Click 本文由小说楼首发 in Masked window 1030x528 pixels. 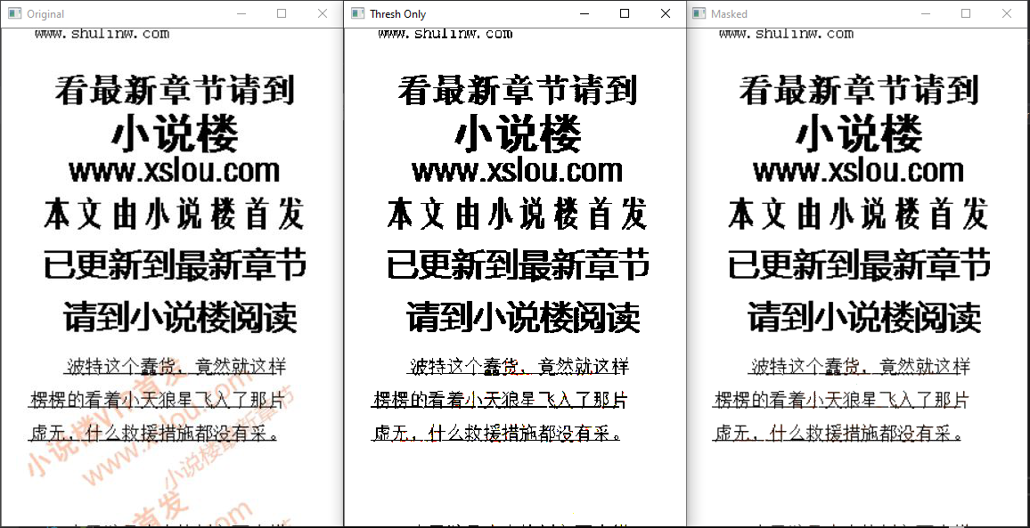[859, 214]
